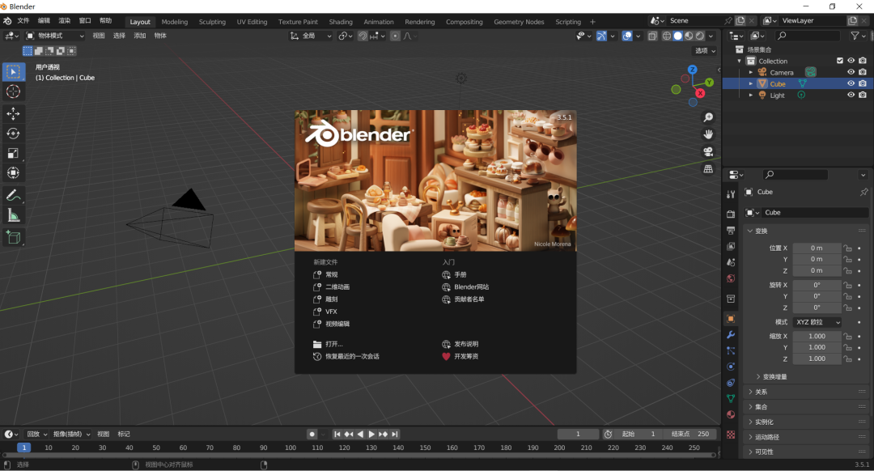Open the object mode dropdown
This screenshot has width=874, height=471.
51,35
